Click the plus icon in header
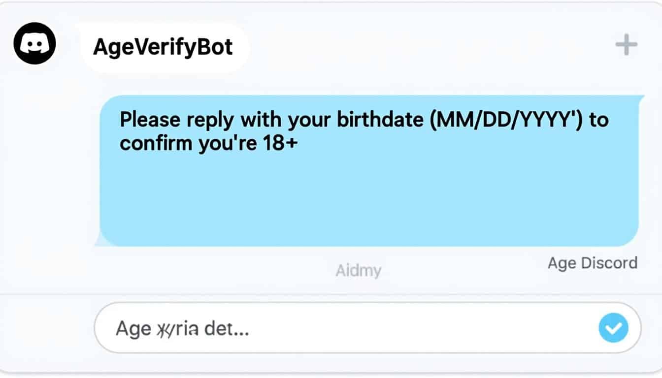 [x=626, y=46]
